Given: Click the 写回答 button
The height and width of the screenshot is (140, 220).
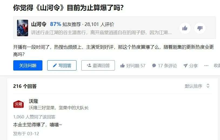Looking at the screenshot, I should (x=62, y=65).
